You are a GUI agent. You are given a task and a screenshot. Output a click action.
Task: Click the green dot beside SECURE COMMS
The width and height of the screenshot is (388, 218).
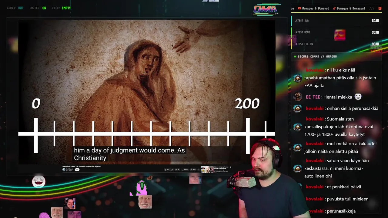pos(295,57)
